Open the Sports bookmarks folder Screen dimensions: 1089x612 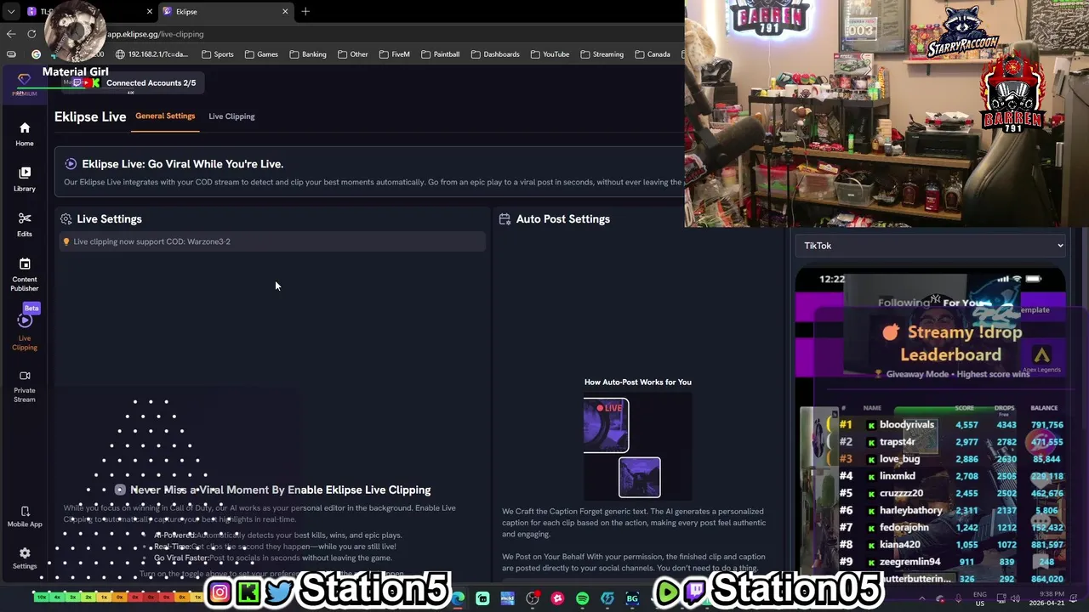pos(218,54)
